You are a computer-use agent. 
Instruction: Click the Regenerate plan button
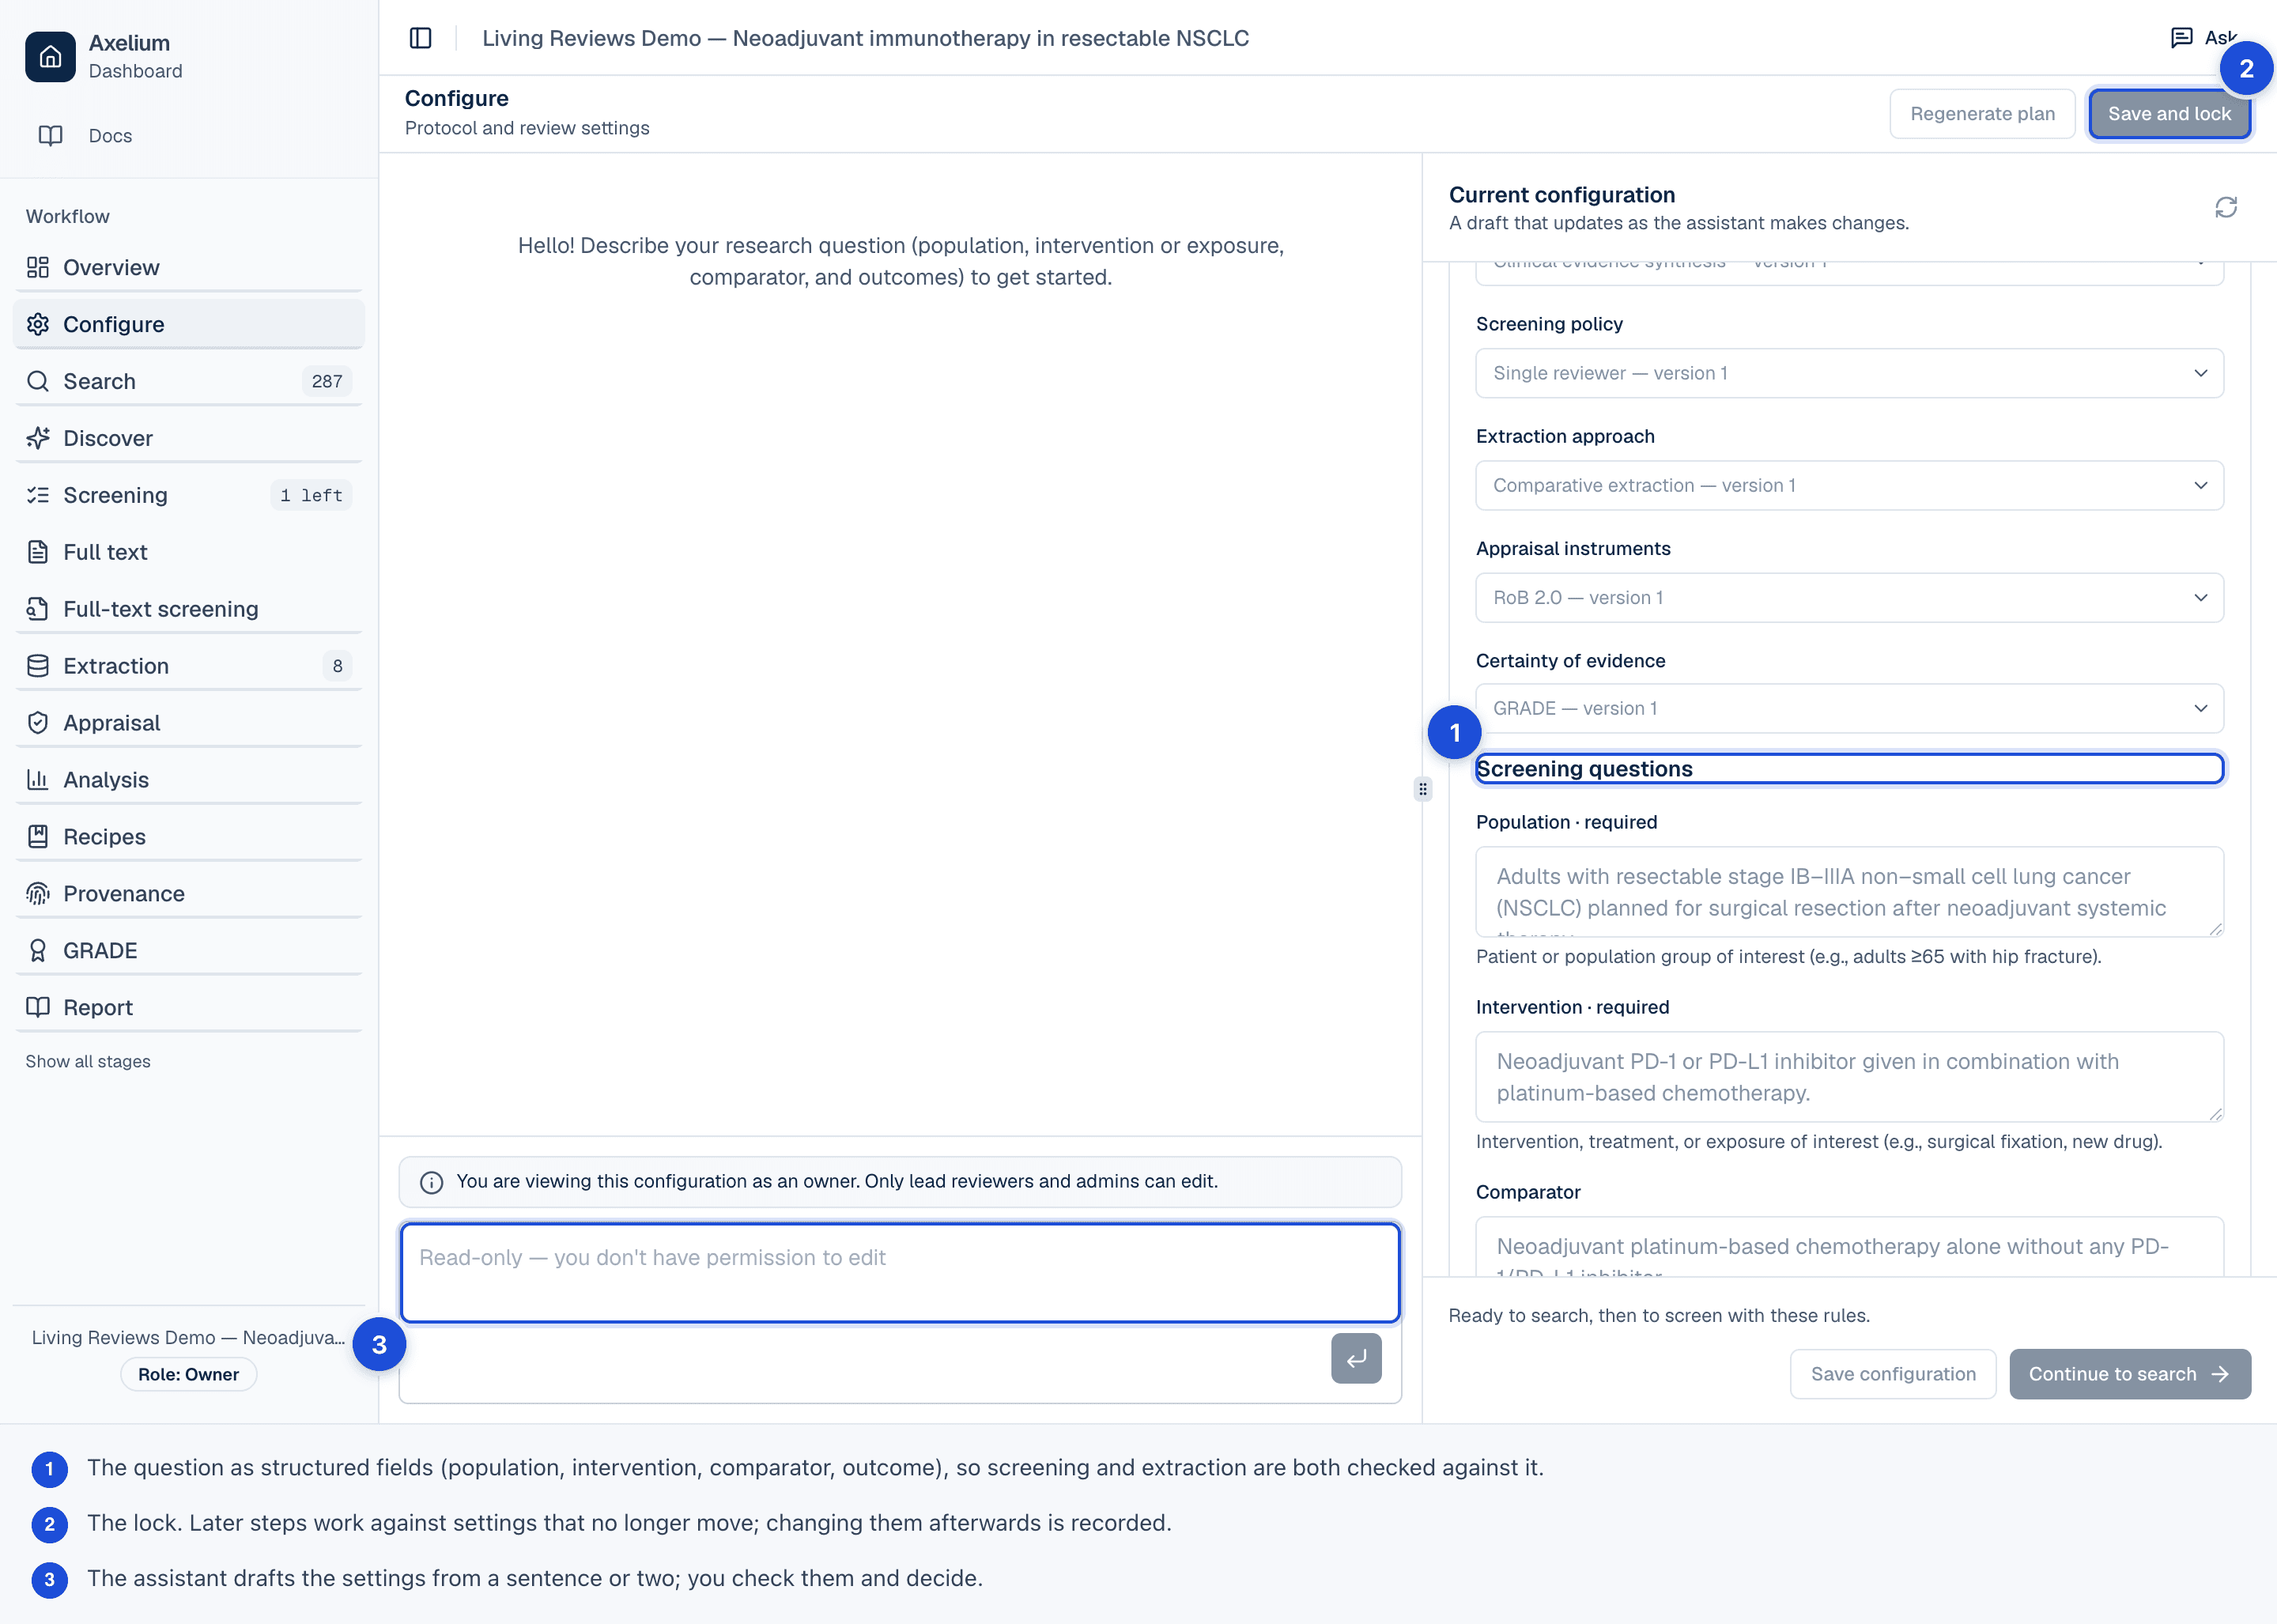[x=1982, y=114]
